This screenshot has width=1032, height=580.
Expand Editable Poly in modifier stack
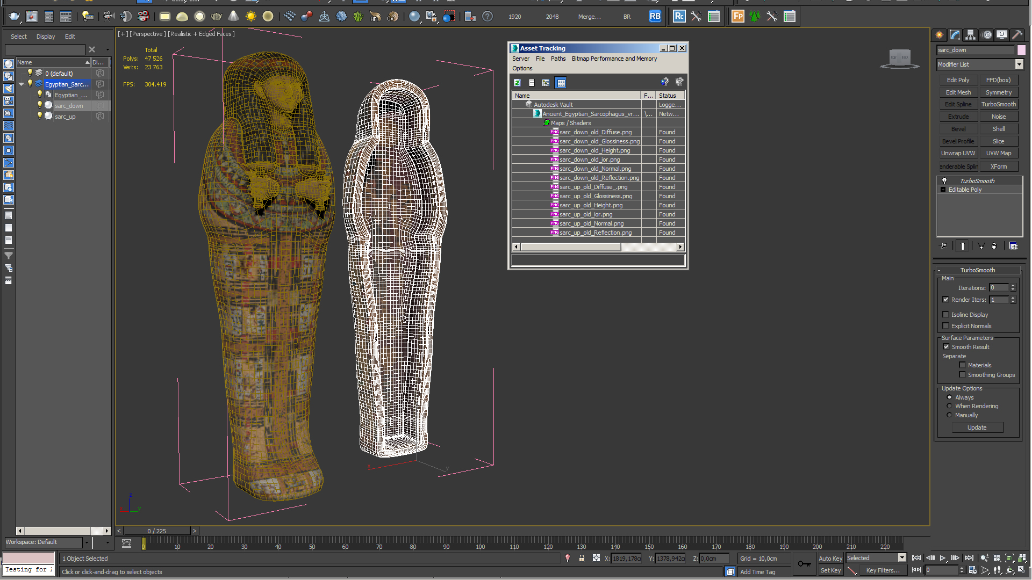(943, 190)
